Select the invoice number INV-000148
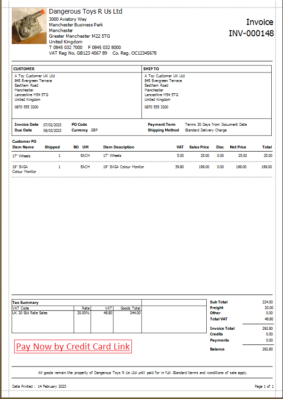 pyautogui.click(x=251, y=33)
